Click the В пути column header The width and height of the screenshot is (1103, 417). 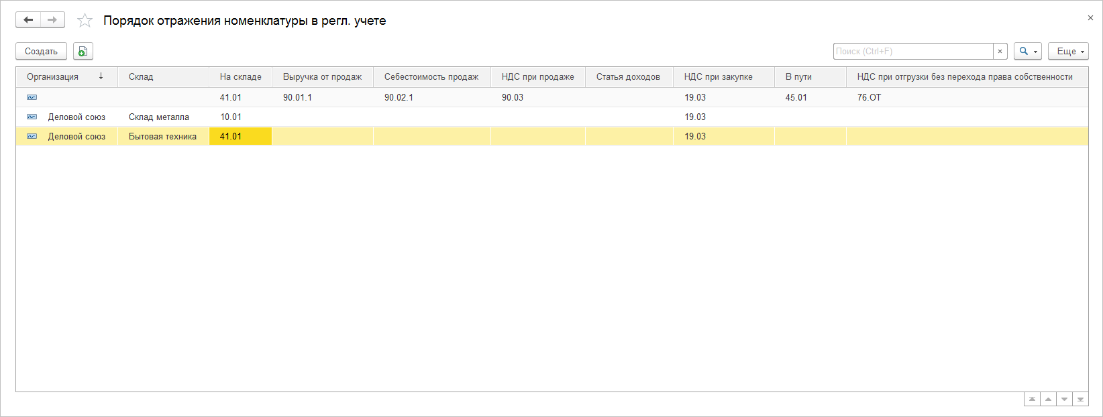tap(810, 76)
